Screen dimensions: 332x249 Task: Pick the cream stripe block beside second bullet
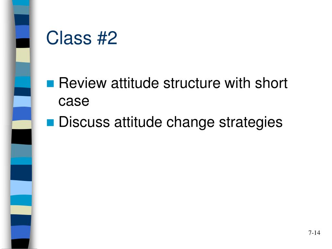coord(22,125)
